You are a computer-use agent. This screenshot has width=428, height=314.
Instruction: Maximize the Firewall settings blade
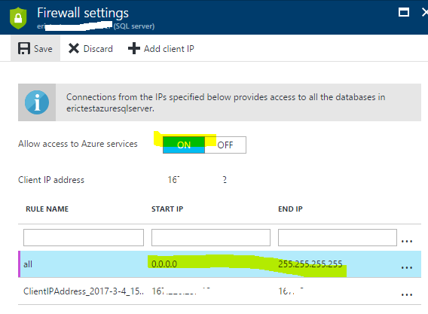[404, 12]
